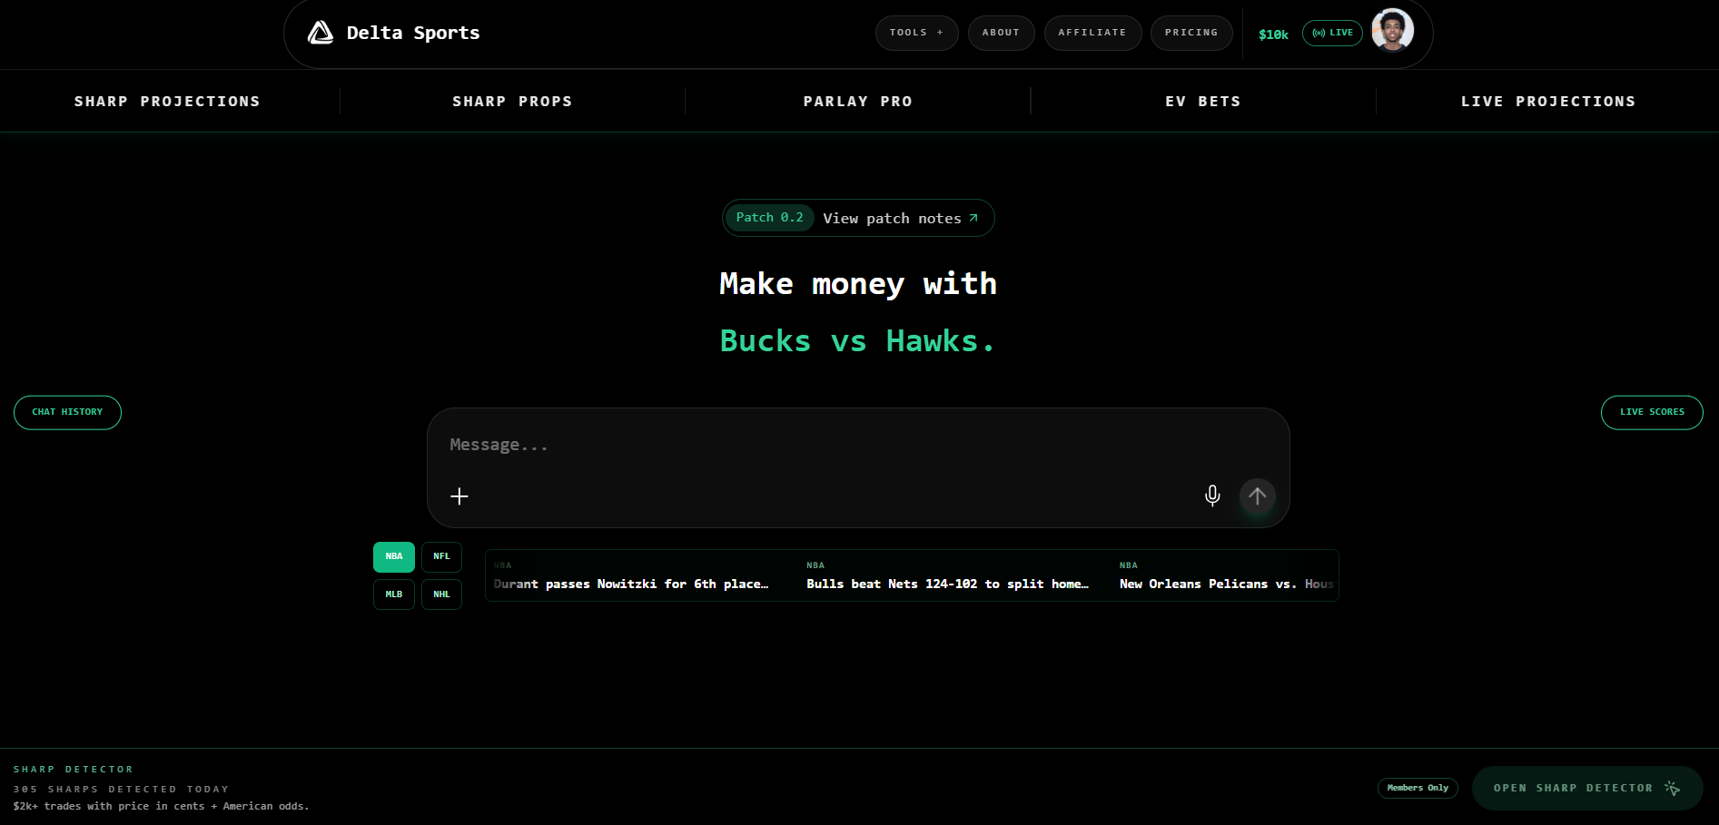Go to the Affiliate page

tap(1092, 33)
